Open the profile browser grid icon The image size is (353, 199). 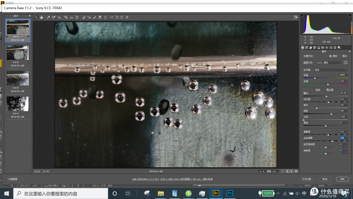[x=345, y=63]
